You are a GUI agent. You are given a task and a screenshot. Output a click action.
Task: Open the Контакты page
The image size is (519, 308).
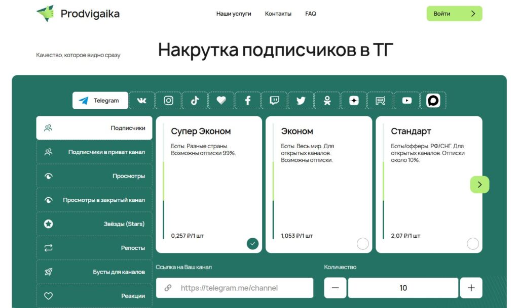point(278,14)
